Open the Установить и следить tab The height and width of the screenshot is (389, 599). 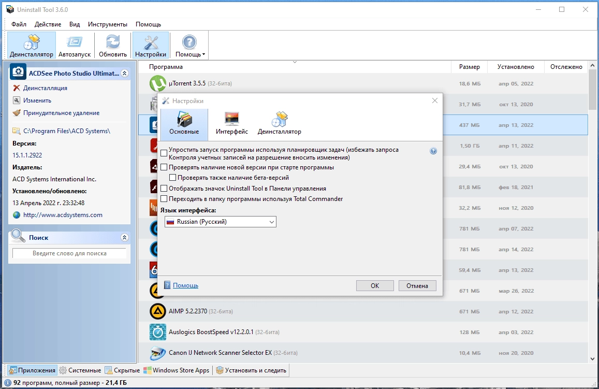(x=251, y=370)
